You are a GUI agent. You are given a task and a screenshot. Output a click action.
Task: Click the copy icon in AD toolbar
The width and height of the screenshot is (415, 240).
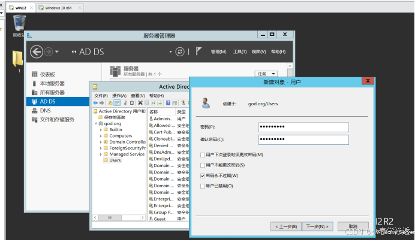132,103
